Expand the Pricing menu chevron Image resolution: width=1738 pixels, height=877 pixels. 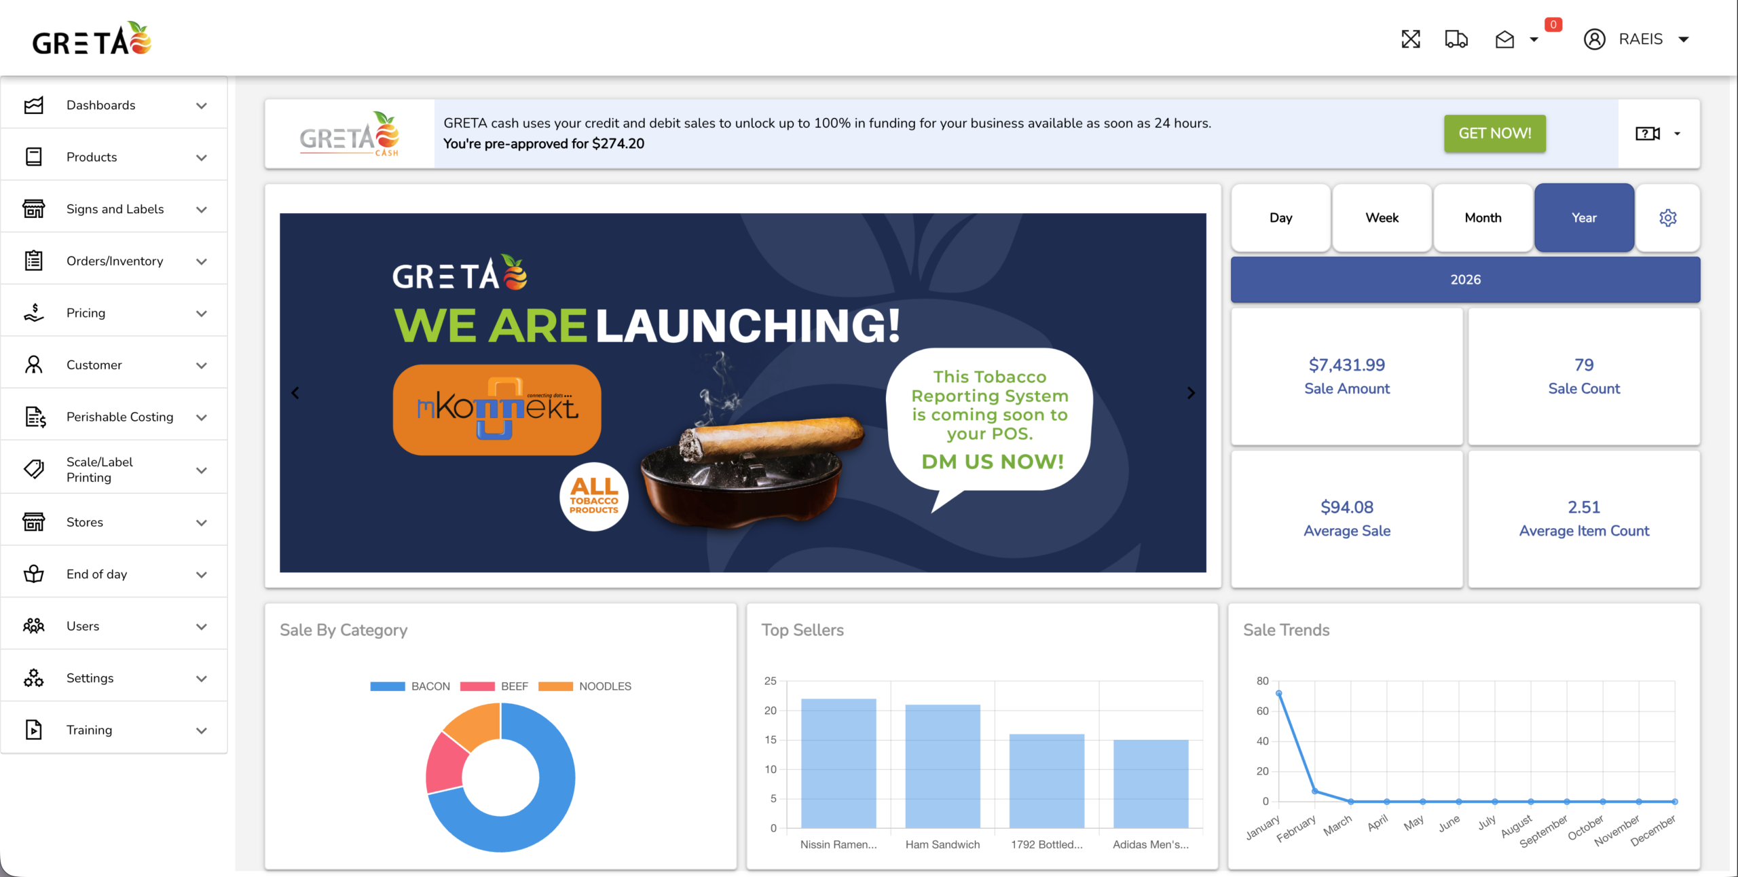tap(202, 314)
